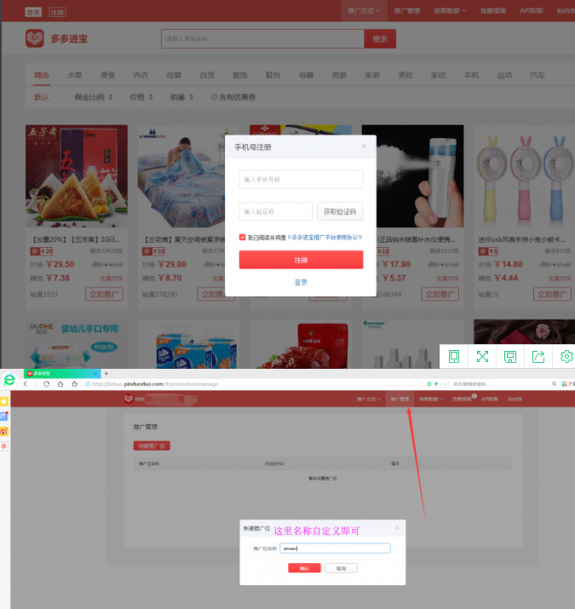
Task: Open the rabbit USB fan product thumbnail
Action: (524, 176)
